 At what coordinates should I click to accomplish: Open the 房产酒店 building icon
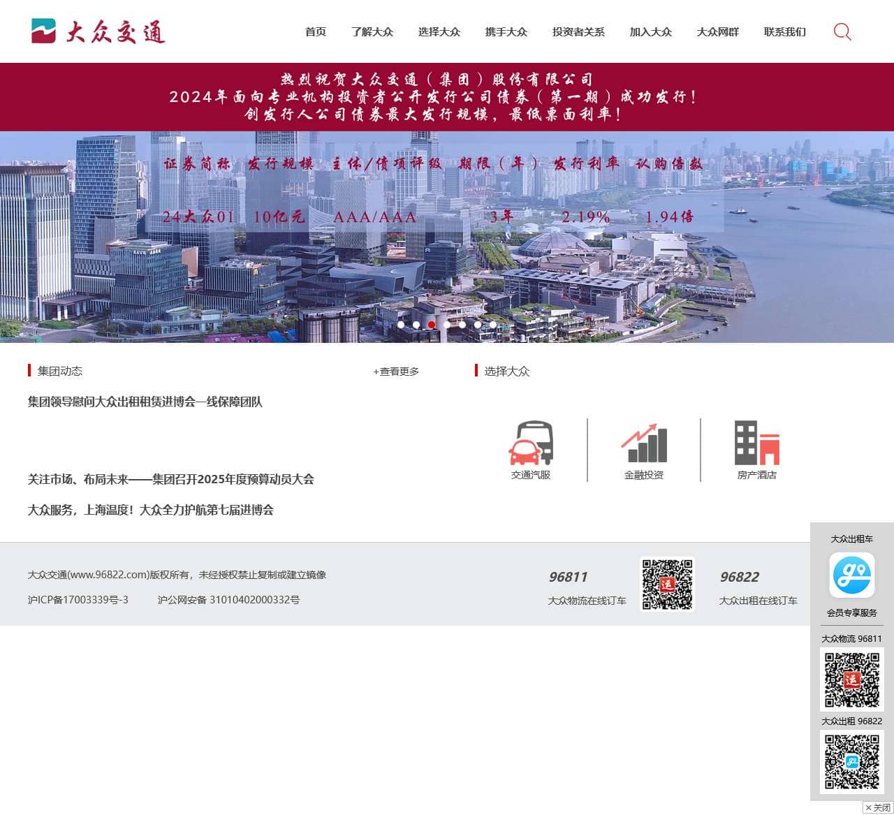coord(757,443)
